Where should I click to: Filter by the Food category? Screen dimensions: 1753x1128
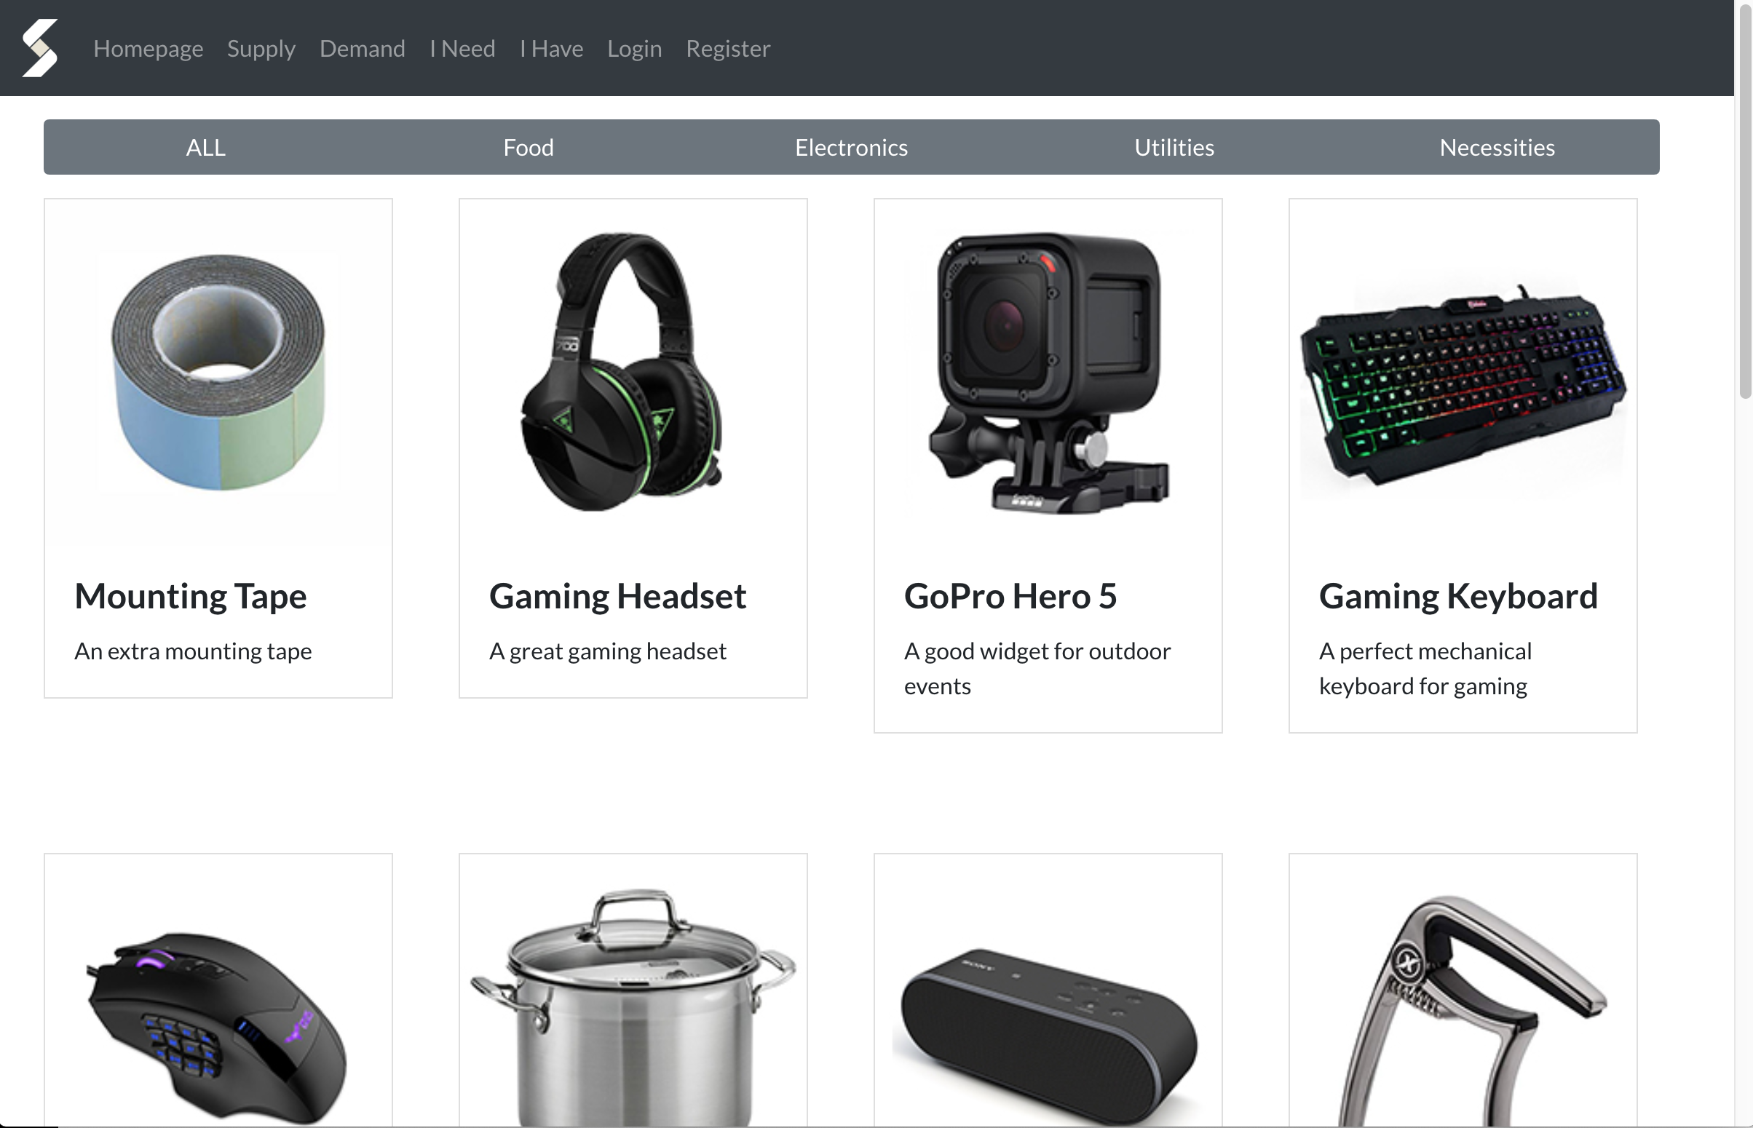click(x=529, y=147)
